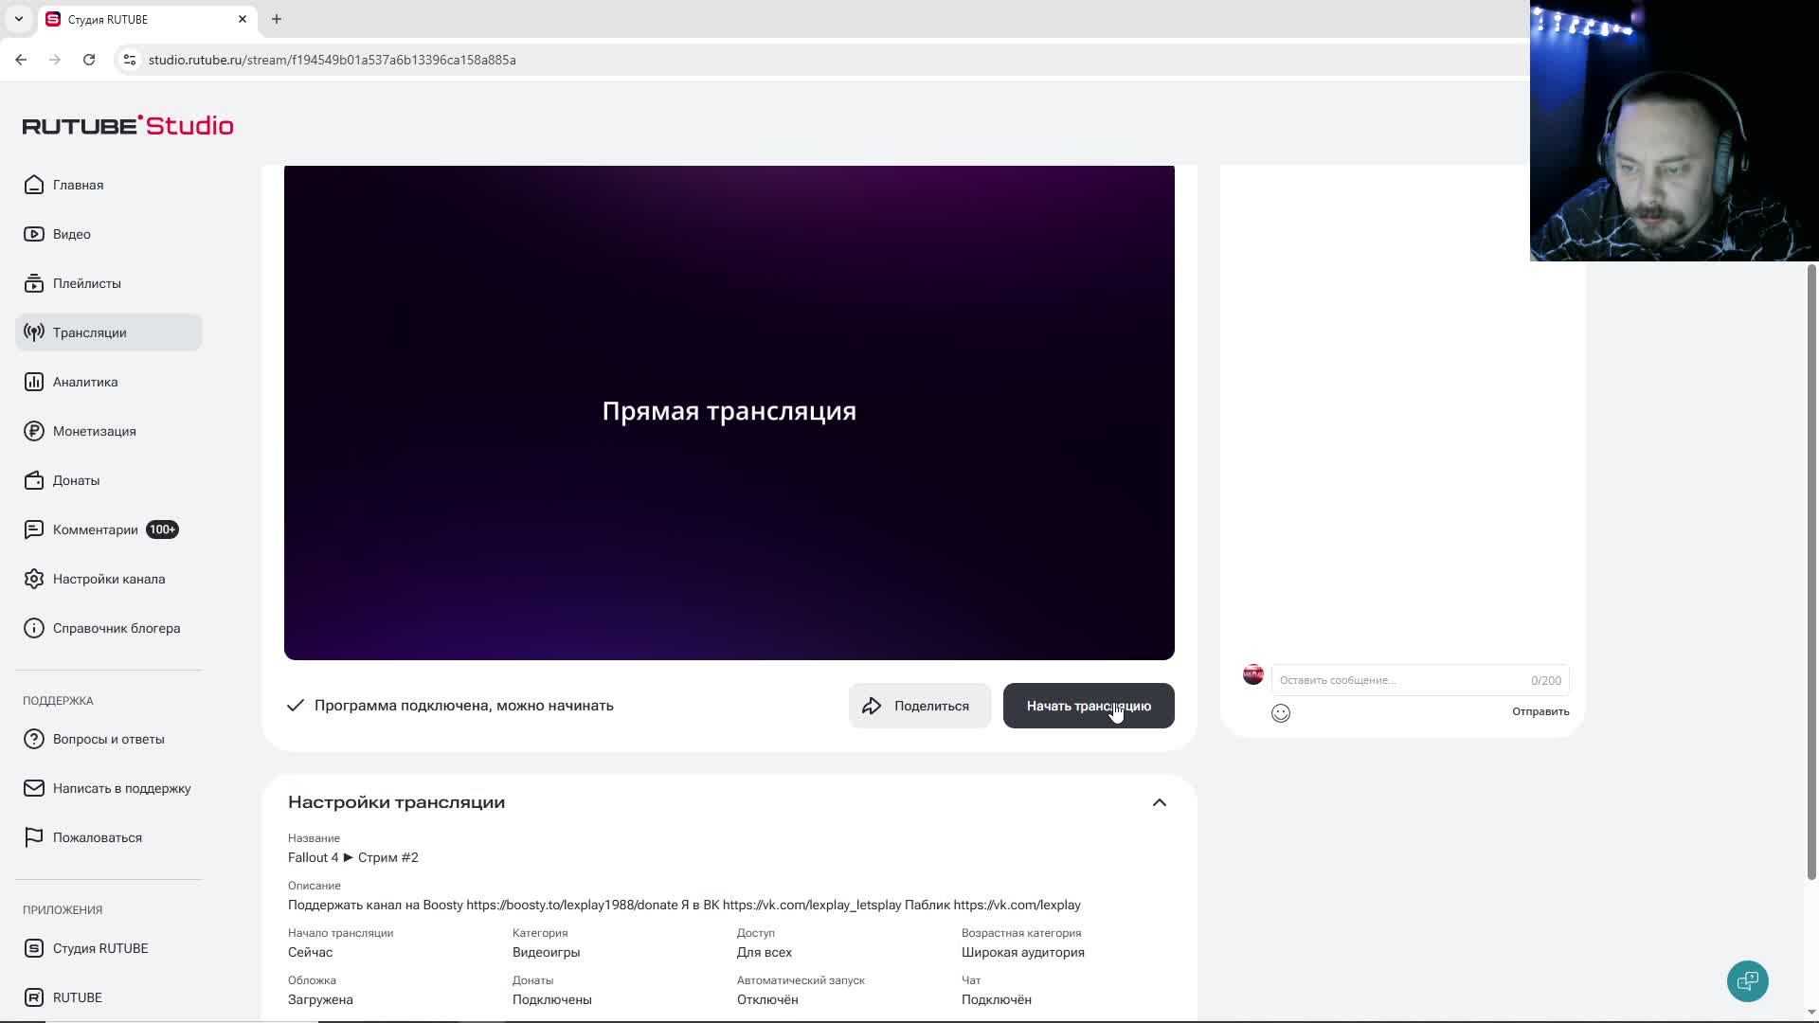The height and width of the screenshot is (1023, 1819).
Task: Click the site information icon in address bar
Action: pyautogui.click(x=130, y=60)
